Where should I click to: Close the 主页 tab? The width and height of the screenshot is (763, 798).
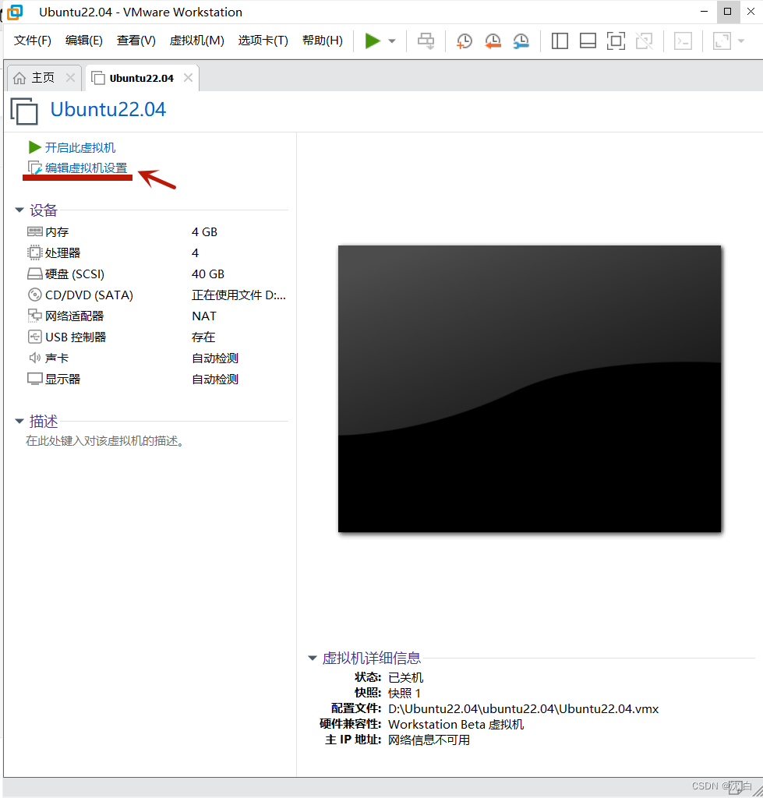[70, 78]
